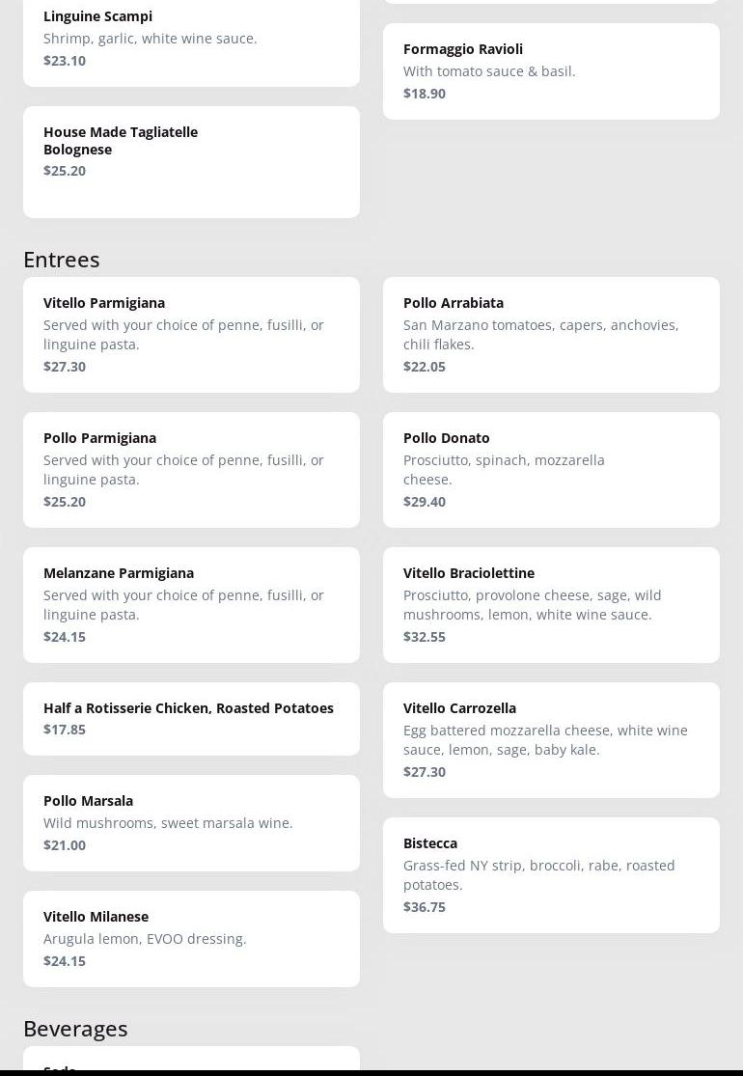Click the $32.55 Braciolettine price
The height and width of the screenshot is (1076, 743).
click(x=424, y=637)
